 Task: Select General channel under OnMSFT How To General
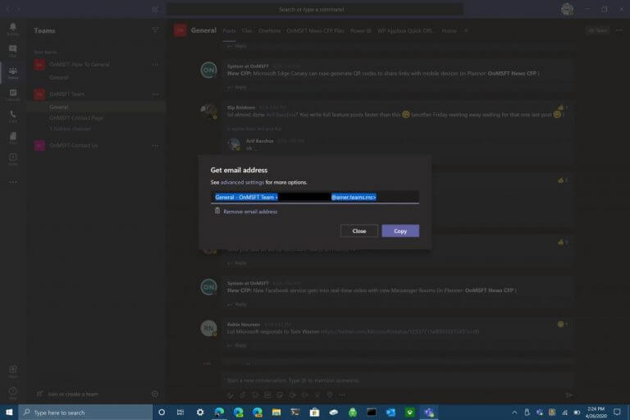pos(59,77)
